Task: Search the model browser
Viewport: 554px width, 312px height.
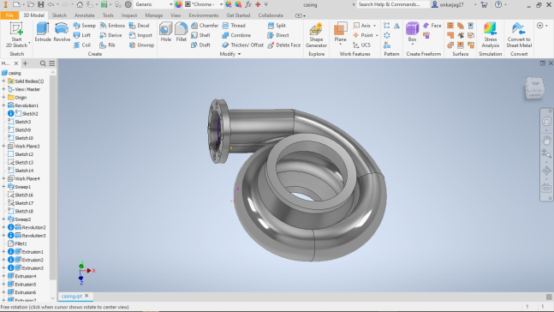Action: point(43,63)
